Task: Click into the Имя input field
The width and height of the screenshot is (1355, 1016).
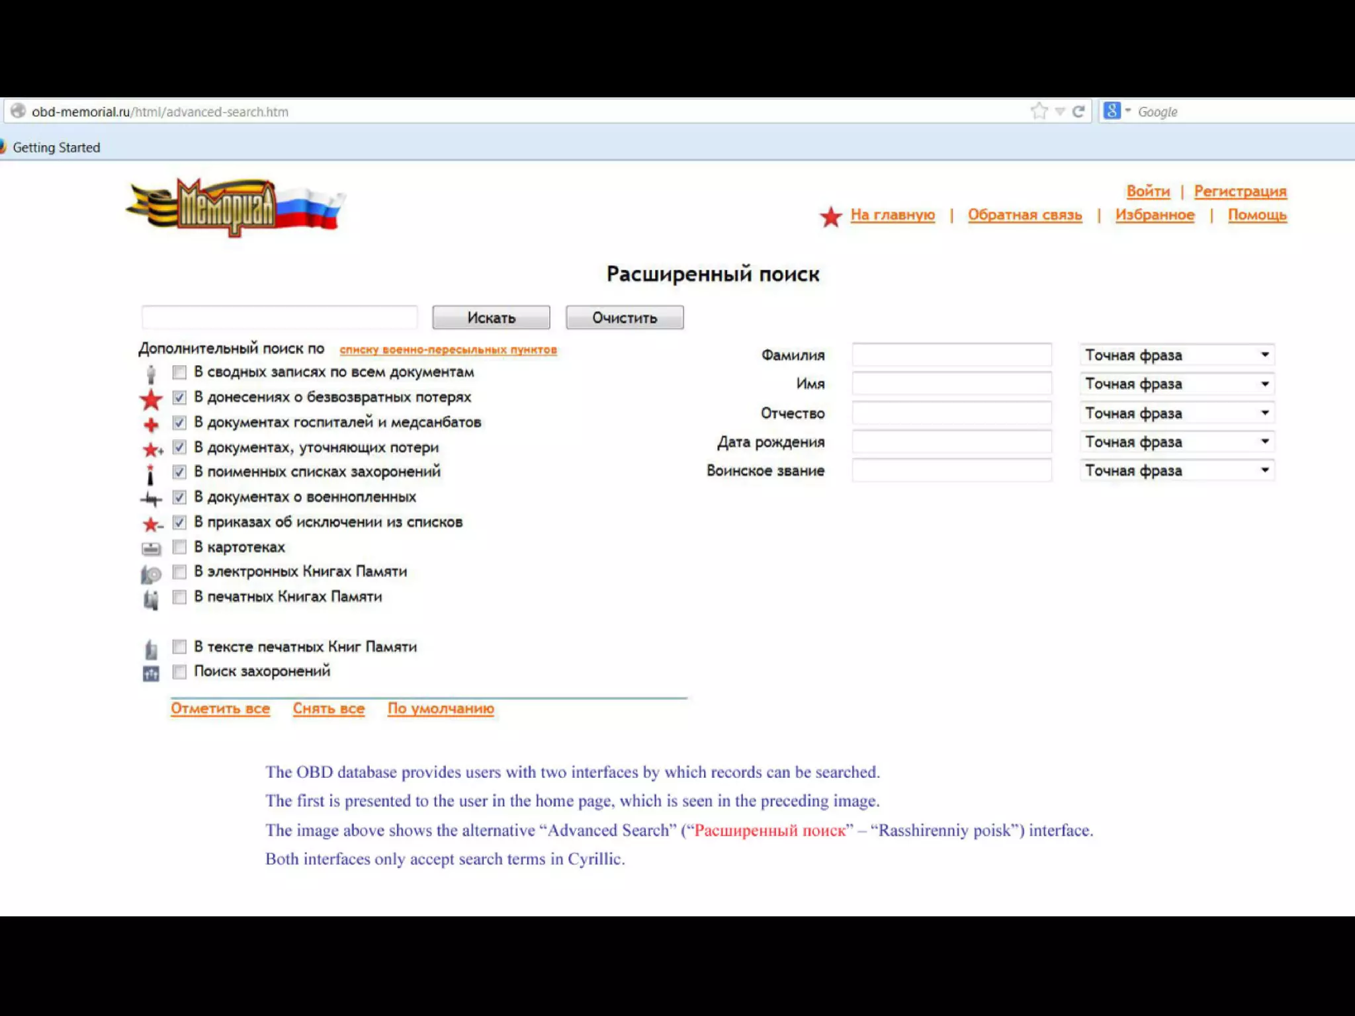Action: pos(951,384)
